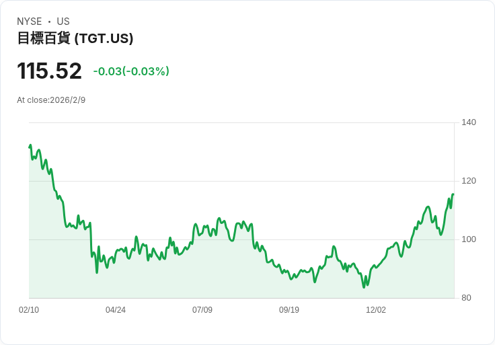
Task: Click the 目標百貨 (TGT.US) stock title
Action: [75, 39]
